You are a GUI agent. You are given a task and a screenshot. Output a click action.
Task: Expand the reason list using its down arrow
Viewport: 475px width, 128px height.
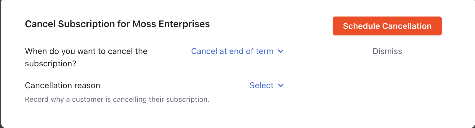tap(281, 86)
